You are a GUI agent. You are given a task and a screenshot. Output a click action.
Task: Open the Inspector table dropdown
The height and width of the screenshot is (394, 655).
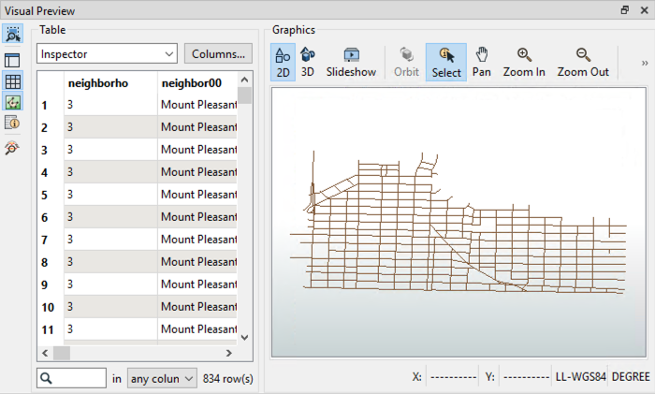point(107,54)
